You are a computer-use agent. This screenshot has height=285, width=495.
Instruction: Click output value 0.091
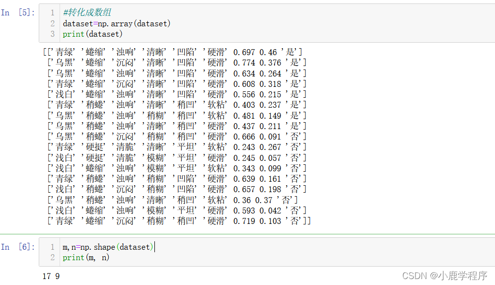tap(270, 137)
